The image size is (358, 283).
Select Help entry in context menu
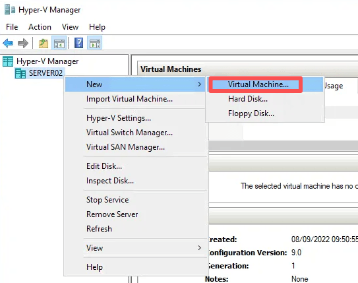point(136,267)
